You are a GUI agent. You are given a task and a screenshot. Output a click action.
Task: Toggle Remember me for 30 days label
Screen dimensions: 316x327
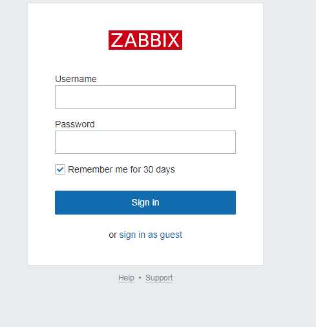click(x=121, y=169)
